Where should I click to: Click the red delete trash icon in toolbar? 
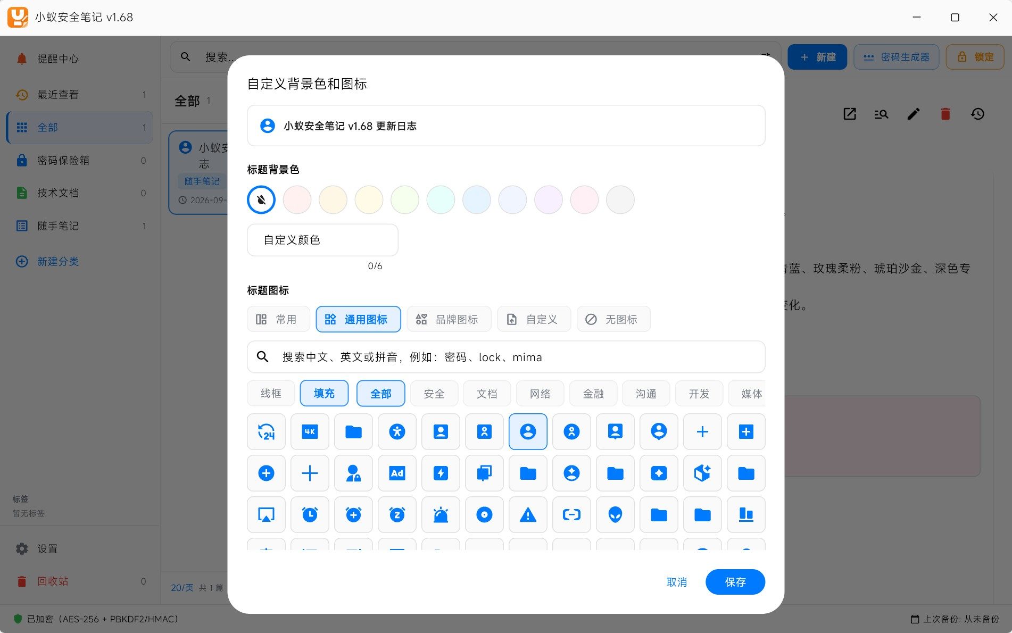945,114
